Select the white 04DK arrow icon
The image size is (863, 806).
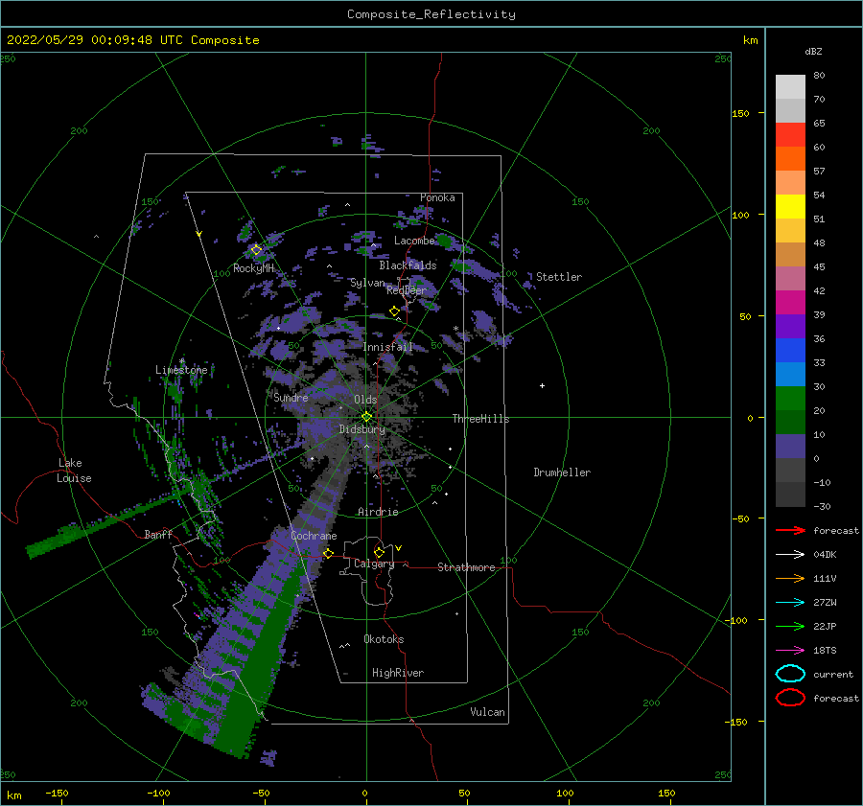click(x=790, y=554)
